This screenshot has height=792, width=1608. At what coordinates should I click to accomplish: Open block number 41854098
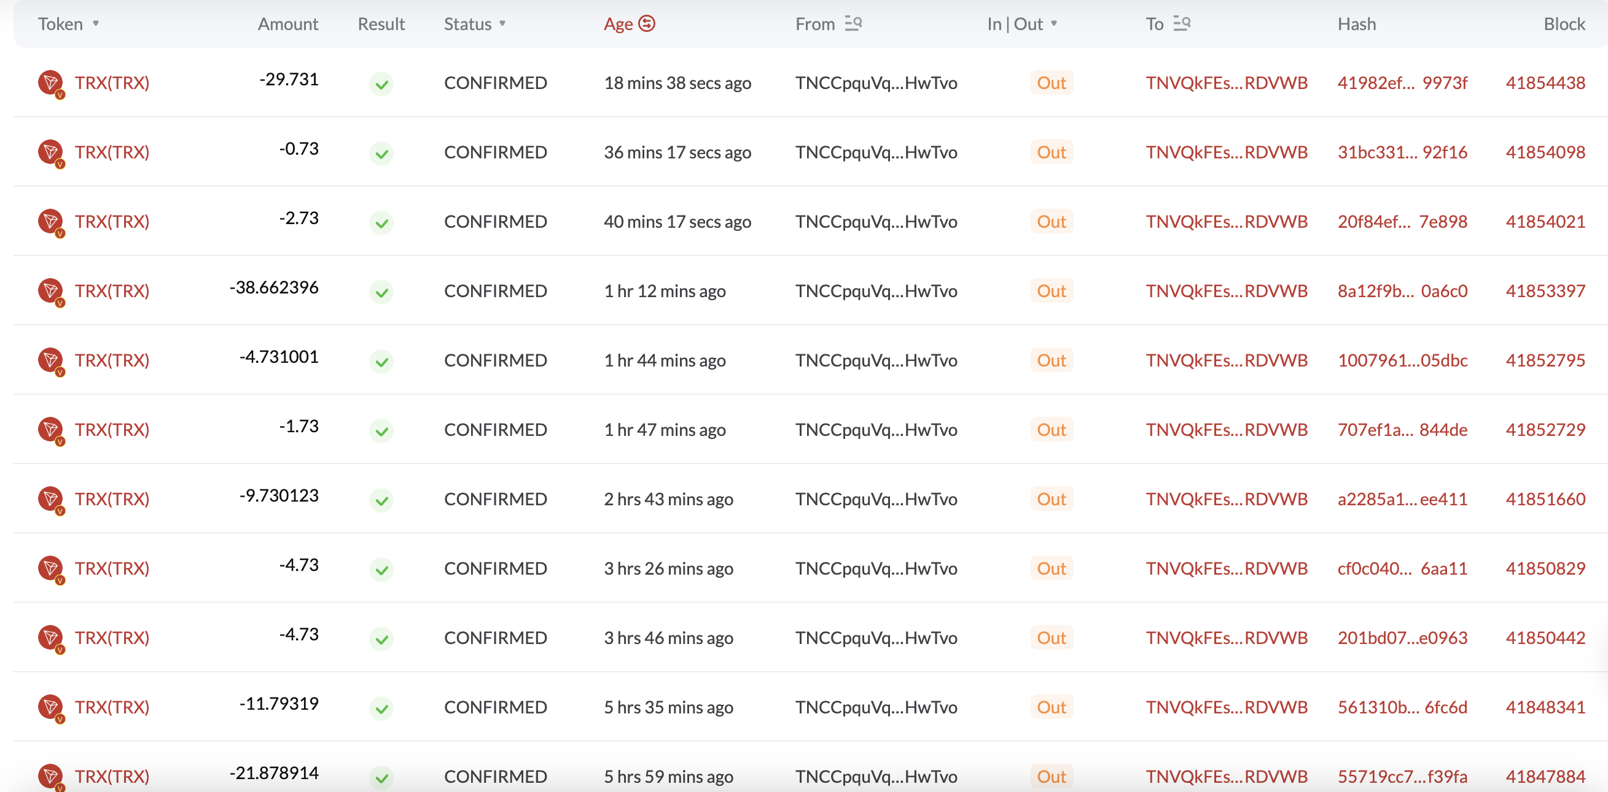[x=1545, y=152]
